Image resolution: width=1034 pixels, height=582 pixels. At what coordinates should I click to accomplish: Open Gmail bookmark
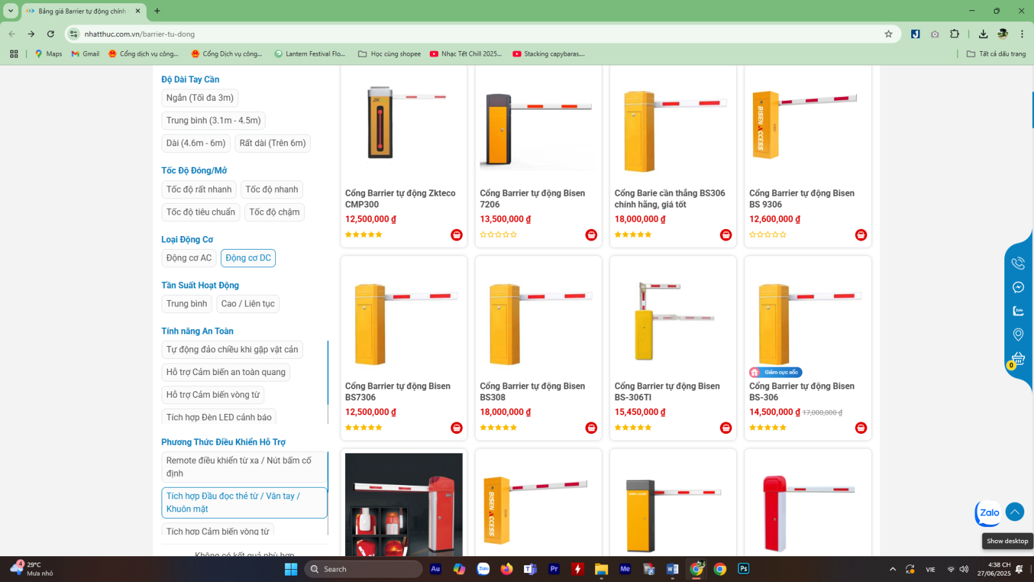[85, 54]
